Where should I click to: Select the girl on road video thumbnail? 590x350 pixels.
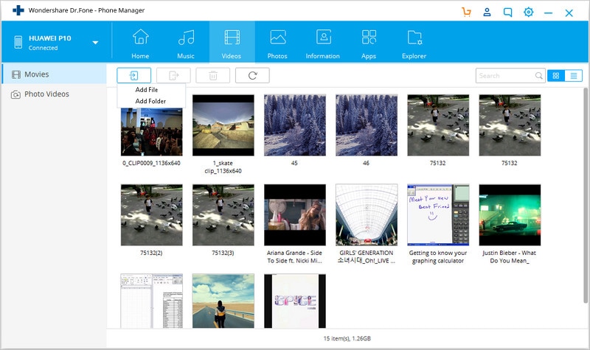click(223, 301)
